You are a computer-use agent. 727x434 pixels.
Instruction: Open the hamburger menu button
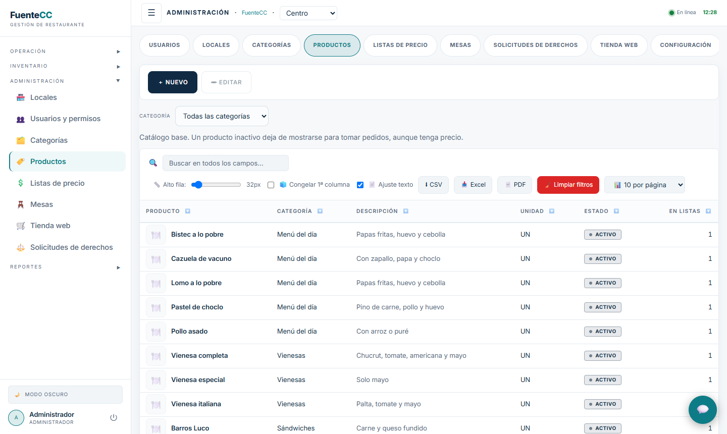(x=151, y=13)
